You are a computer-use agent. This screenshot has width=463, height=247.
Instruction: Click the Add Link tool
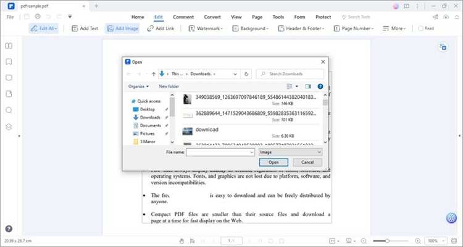click(161, 28)
